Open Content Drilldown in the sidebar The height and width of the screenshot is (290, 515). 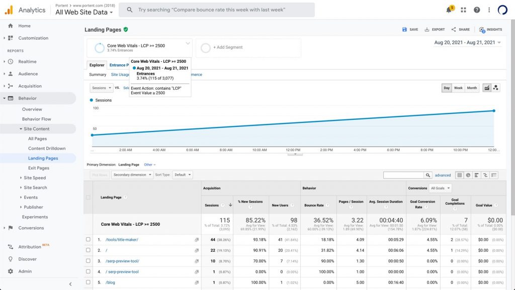pos(47,149)
